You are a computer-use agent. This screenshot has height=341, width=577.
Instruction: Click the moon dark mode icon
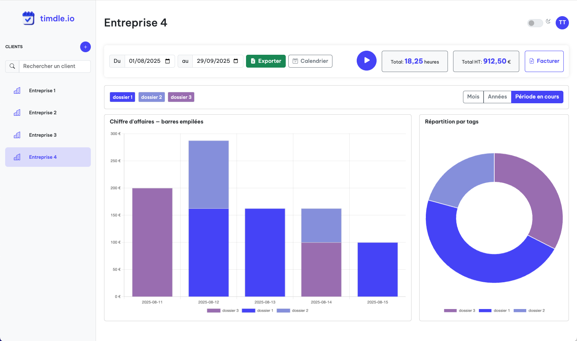coord(548,21)
